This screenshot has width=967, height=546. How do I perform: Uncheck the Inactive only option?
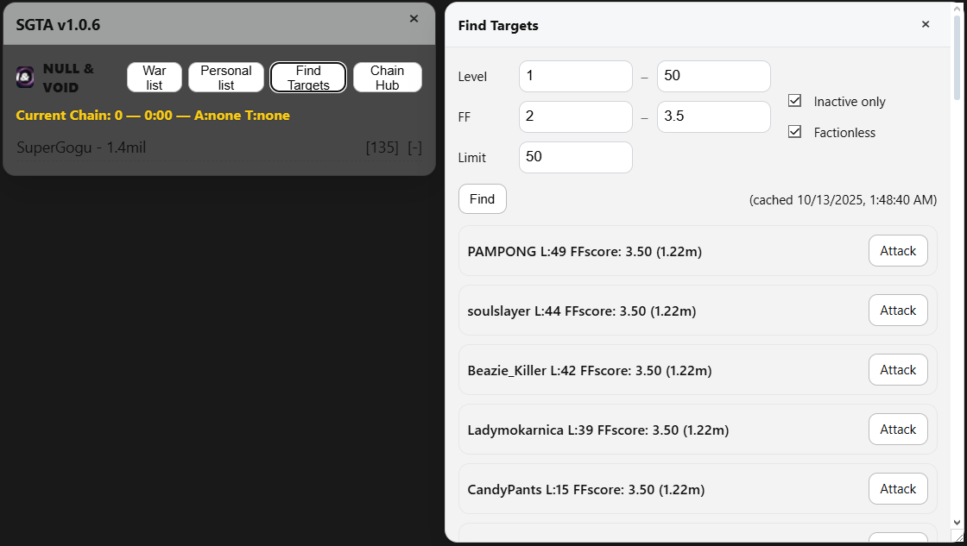(794, 100)
